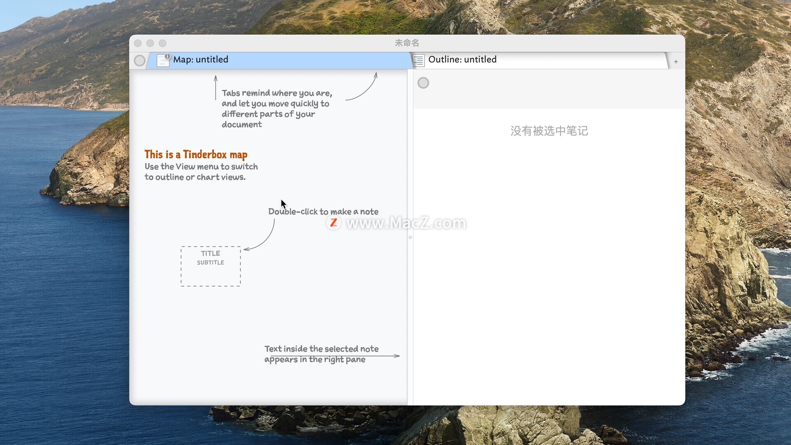Click the info badge on the Map tab icon
This screenshot has height=445, width=791.
(x=167, y=56)
